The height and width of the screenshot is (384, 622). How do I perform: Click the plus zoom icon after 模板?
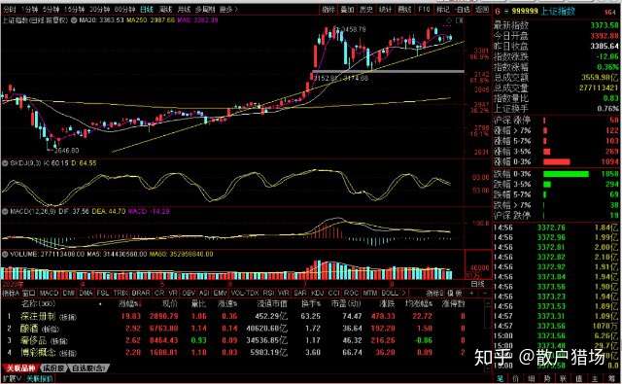coord(472,294)
